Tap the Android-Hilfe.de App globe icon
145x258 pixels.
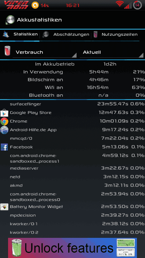4,130
